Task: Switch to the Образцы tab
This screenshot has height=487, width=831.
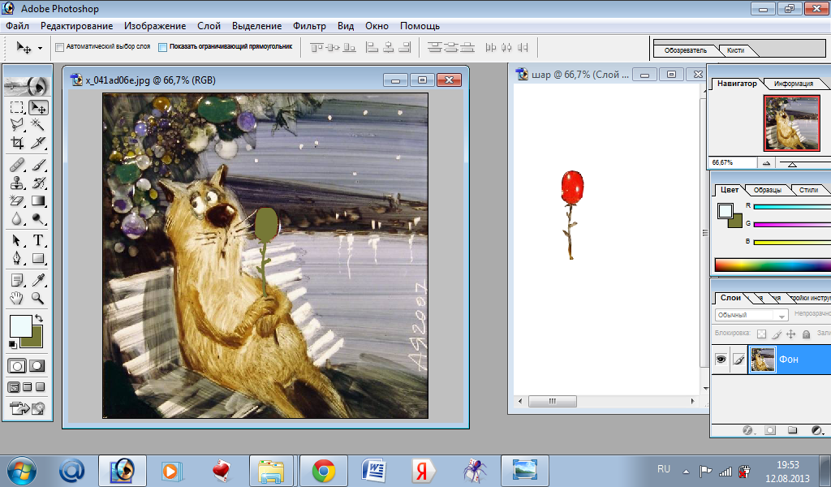Action: [768, 190]
